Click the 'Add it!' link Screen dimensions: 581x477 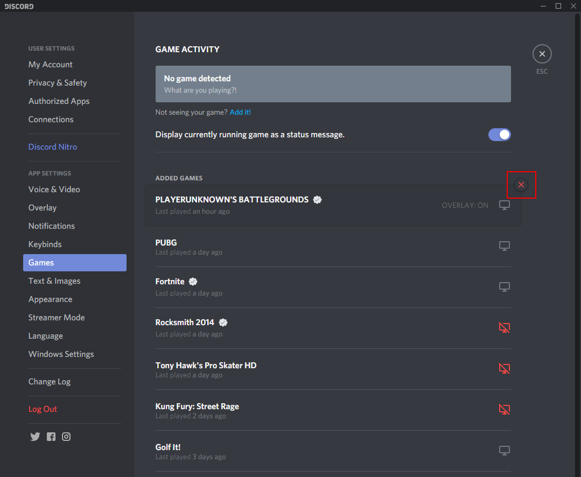pyautogui.click(x=240, y=113)
